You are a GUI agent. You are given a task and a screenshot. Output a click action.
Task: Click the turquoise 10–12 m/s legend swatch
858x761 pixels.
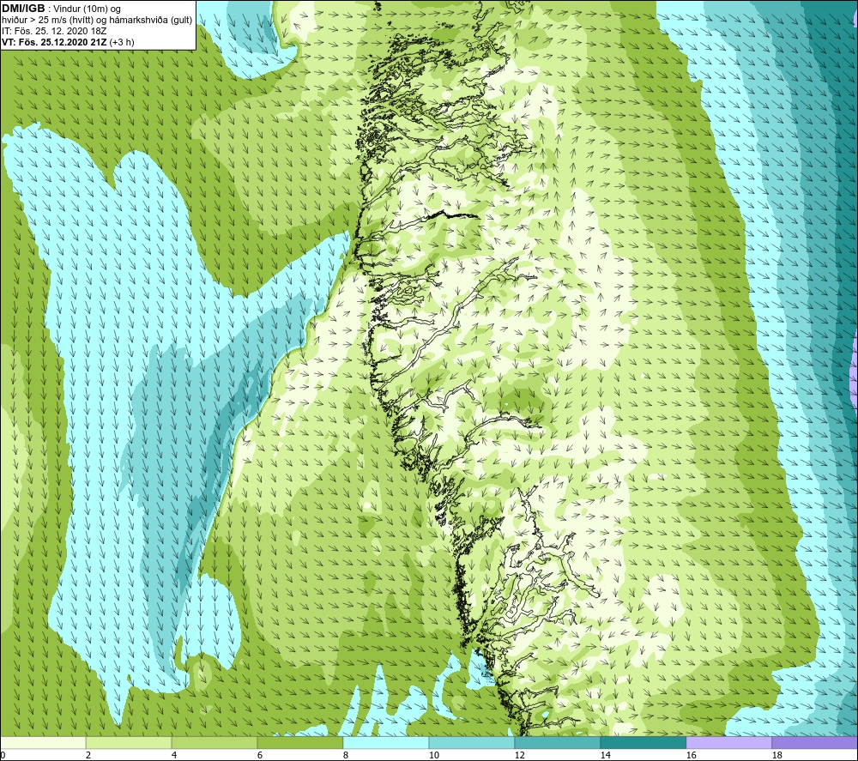(x=472, y=742)
